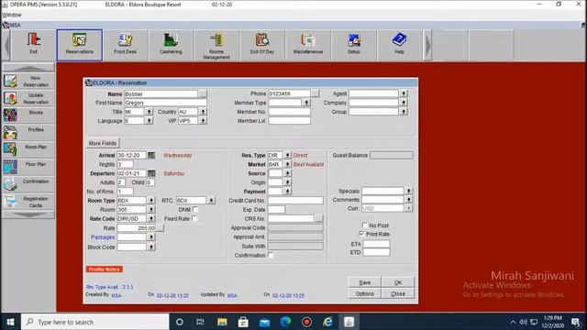Viewport: 587px width, 330px height.
Task: Click the Name field lookup button
Action: [203, 93]
